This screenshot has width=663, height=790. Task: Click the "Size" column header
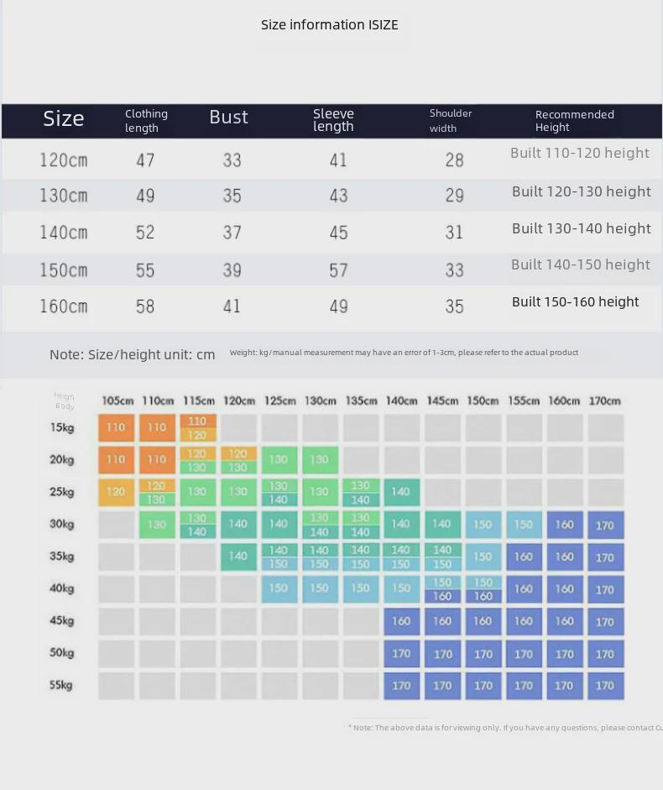pos(64,119)
